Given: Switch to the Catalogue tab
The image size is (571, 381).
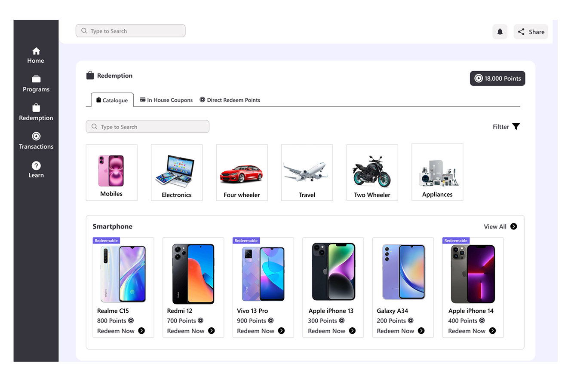Looking at the screenshot, I should pyautogui.click(x=112, y=100).
